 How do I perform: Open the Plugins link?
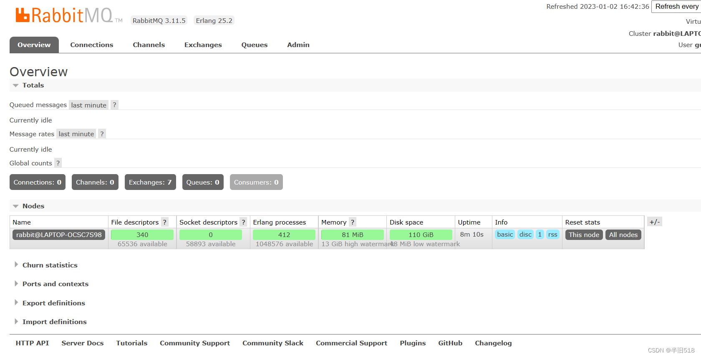point(413,343)
